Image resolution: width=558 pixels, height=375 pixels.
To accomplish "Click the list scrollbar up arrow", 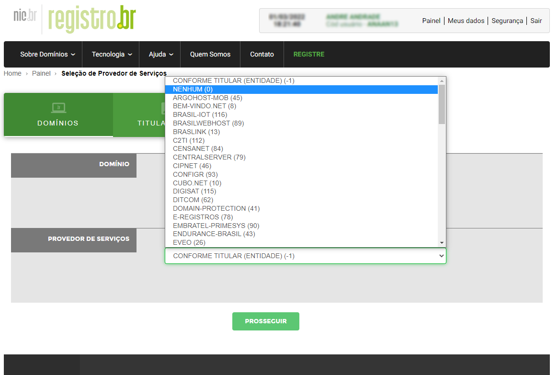I will click(x=442, y=81).
